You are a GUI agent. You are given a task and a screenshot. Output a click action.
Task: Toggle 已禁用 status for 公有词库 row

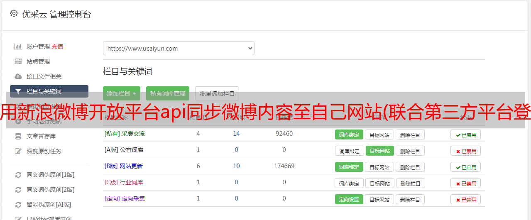coord(465,151)
